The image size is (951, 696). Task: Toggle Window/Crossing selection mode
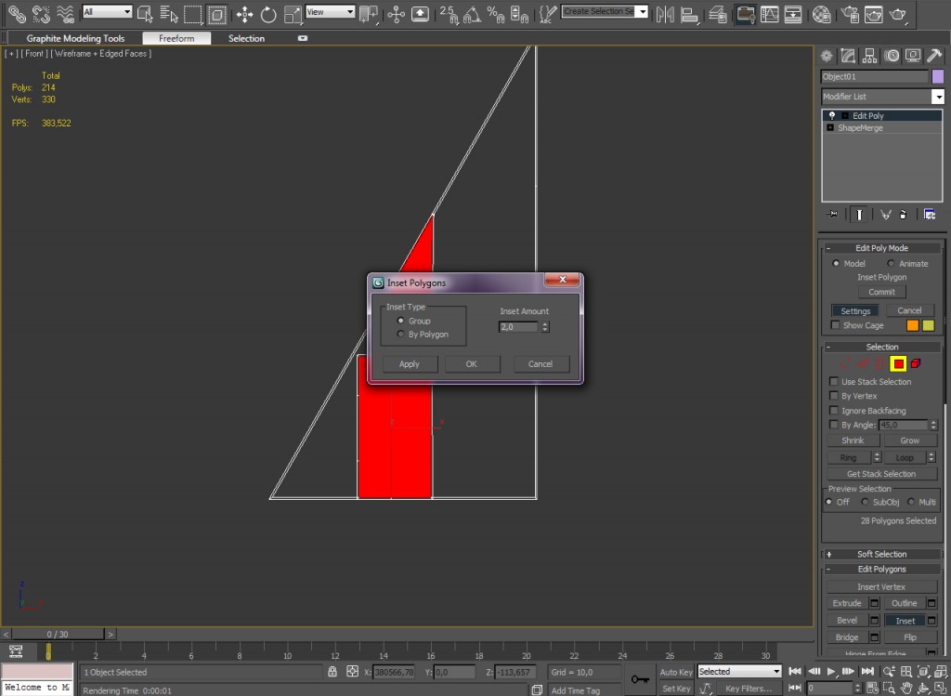pyautogui.click(x=216, y=13)
